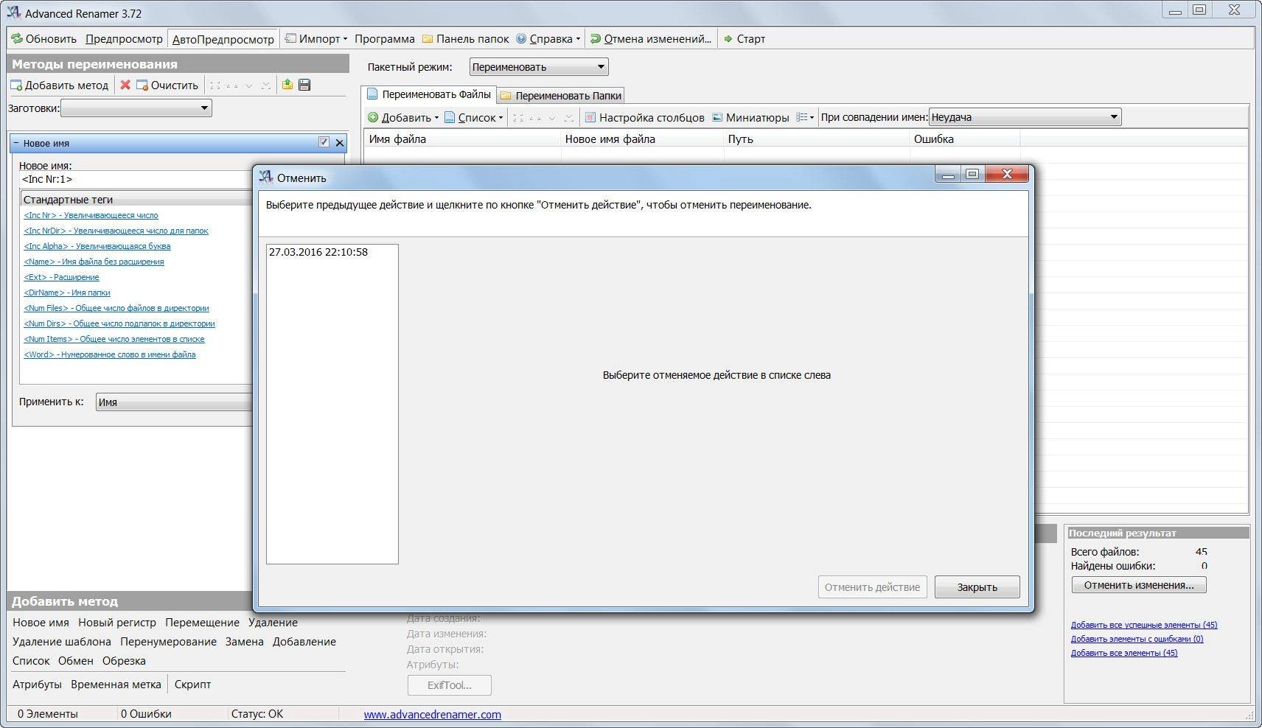1262x728 pixels.
Task: Insert the <Word> tag link
Action: [110, 354]
